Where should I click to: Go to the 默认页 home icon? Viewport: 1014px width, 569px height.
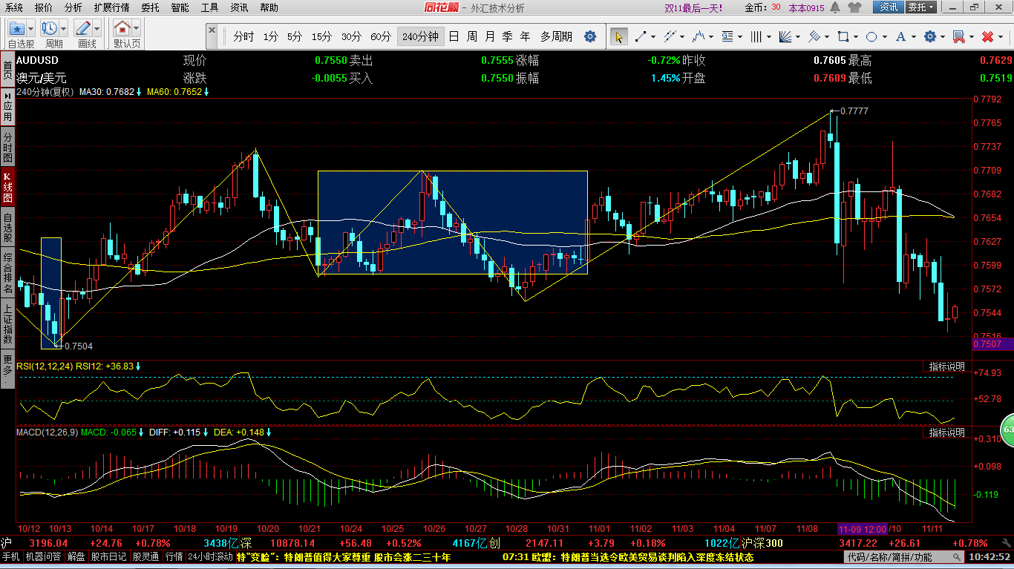point(122,29)
